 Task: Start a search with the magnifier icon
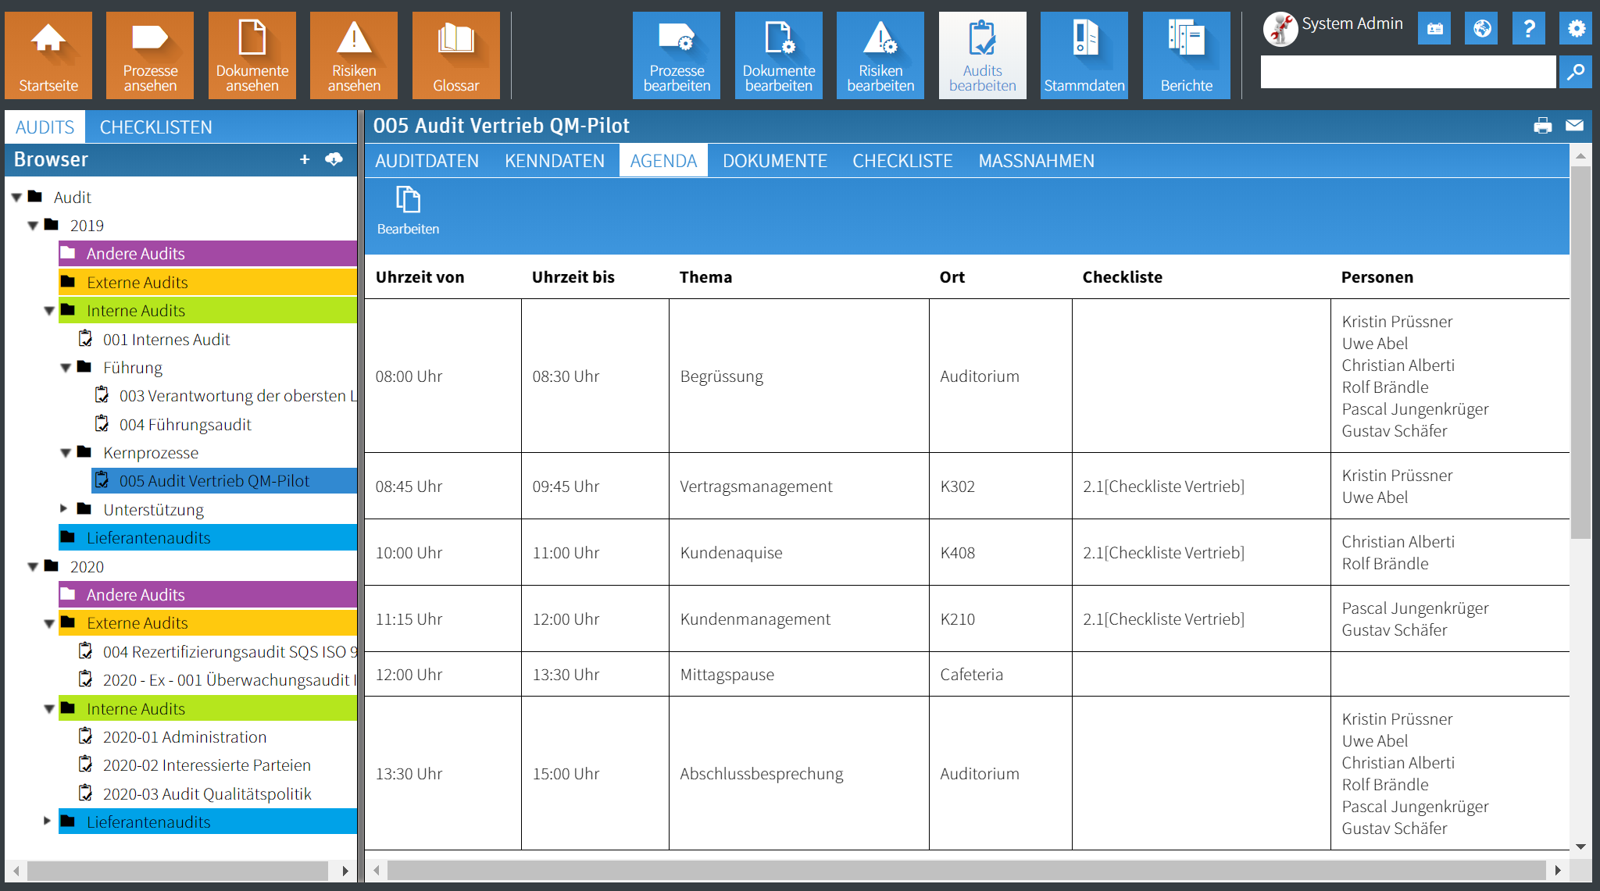(x=1576, y=72)
